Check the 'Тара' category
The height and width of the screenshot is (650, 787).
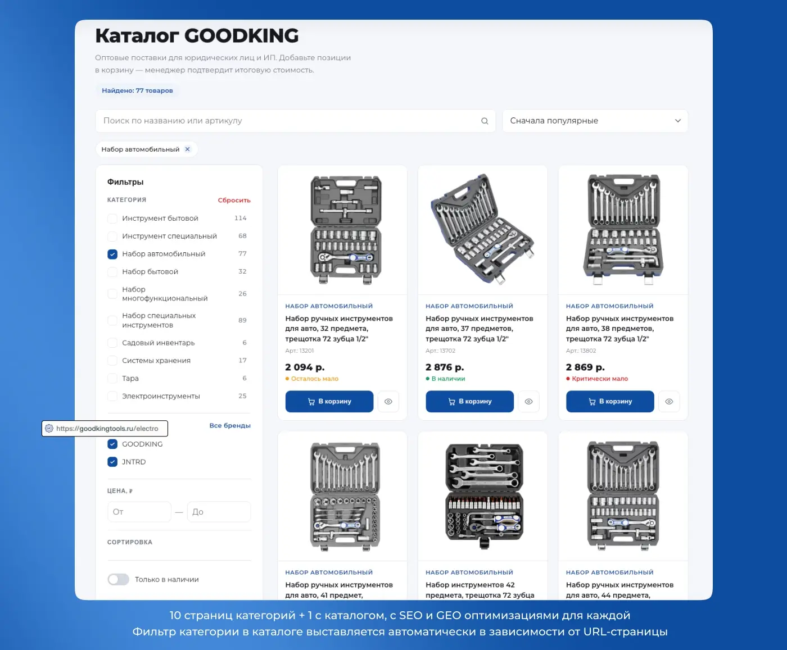pos(112,379)
